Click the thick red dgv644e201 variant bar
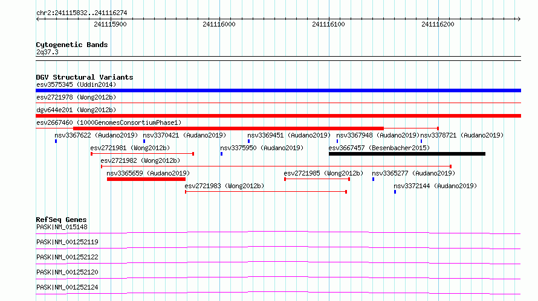The width and height of the screenshot is (538, 301). 278,116
